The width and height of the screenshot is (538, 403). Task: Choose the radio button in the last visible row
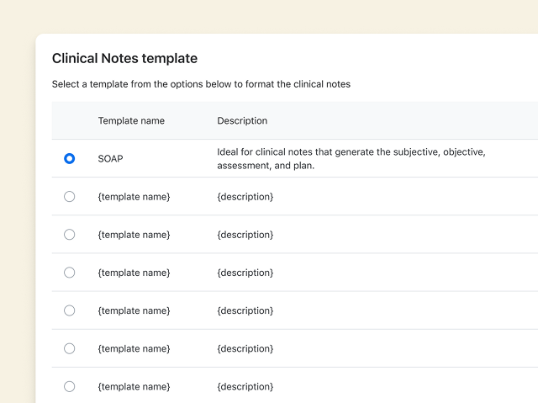click(x=69, y=386)
